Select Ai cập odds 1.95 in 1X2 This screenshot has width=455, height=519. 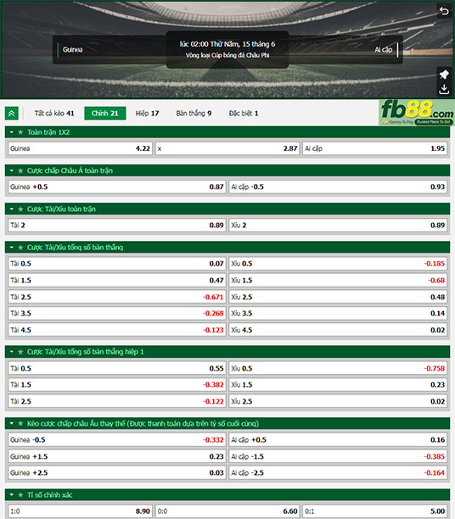375,148
